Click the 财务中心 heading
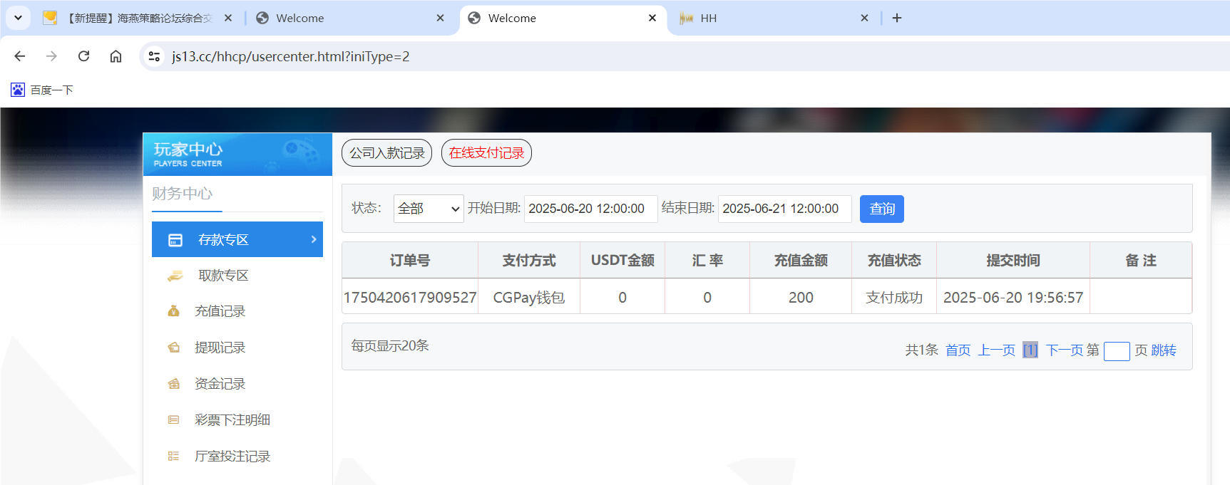Viewport: 1230px width, 485px height. pyautogui.click(x=182, y=194)
